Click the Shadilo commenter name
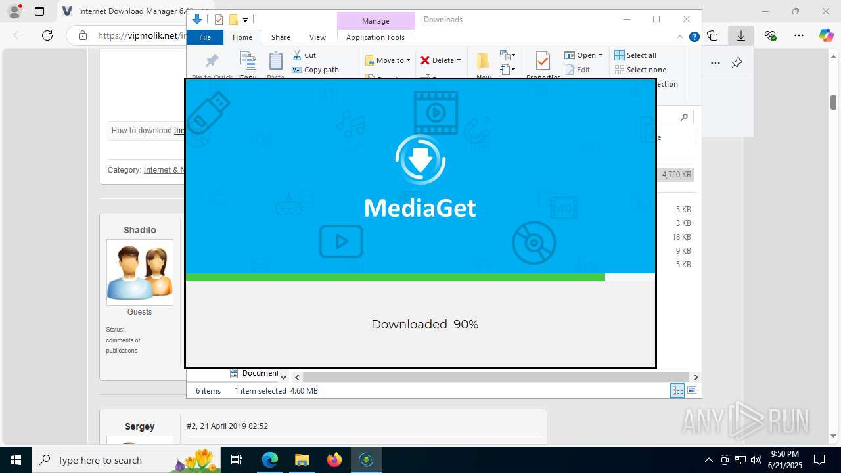Viewport: 841px width, 473px height. 140,230
